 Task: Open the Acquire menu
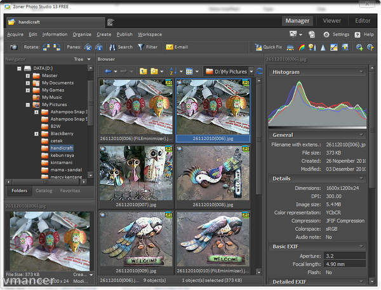coord(15,34)
